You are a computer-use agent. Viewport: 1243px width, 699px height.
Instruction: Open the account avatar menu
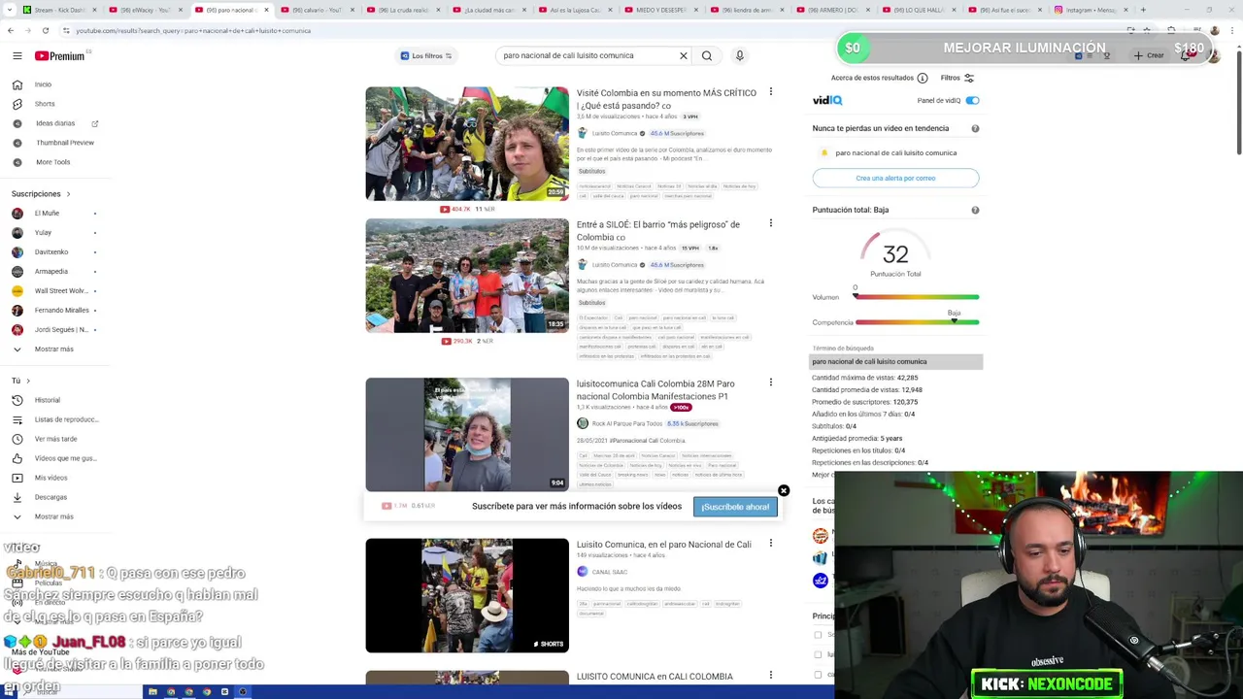pos(1214,55)
